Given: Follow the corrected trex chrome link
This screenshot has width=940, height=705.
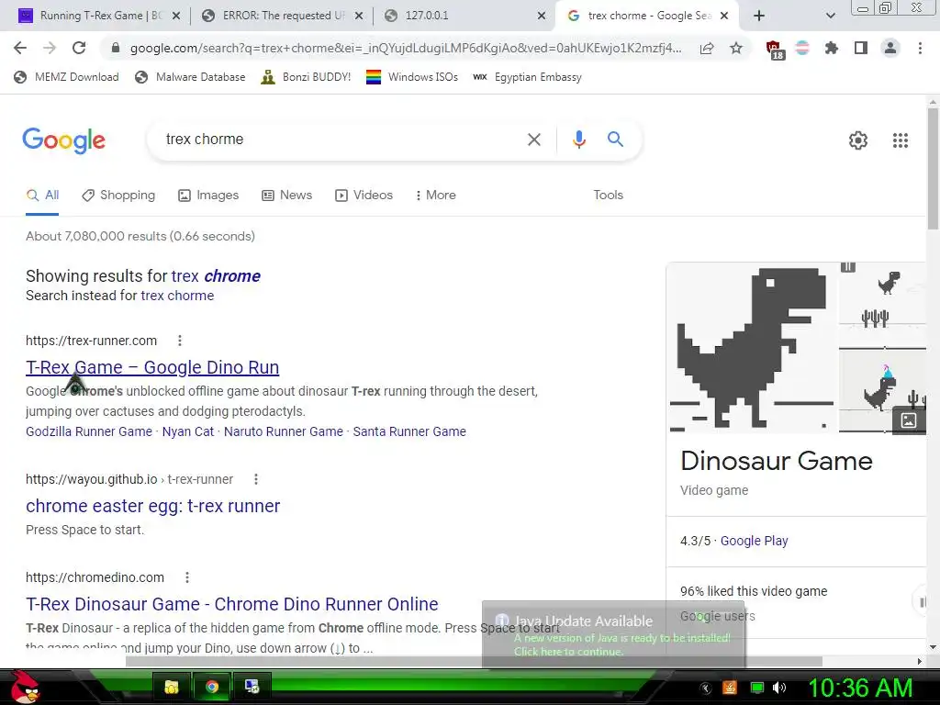Looking at the screenshot, I should point(216,275).
